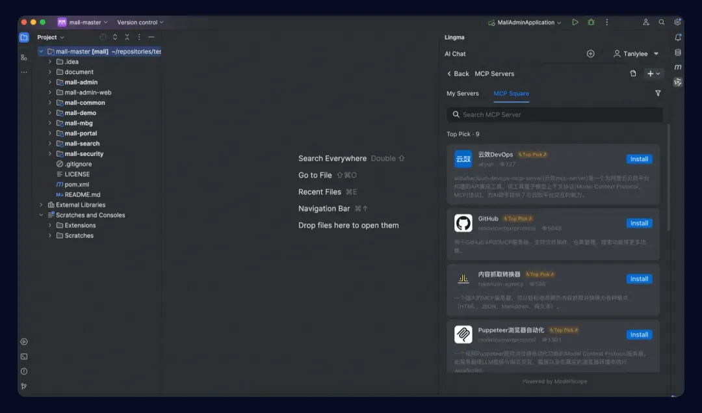This screenshot has width=702, height=413.
Task: Open the MCP server filter icon
Action: pos(658,93)
